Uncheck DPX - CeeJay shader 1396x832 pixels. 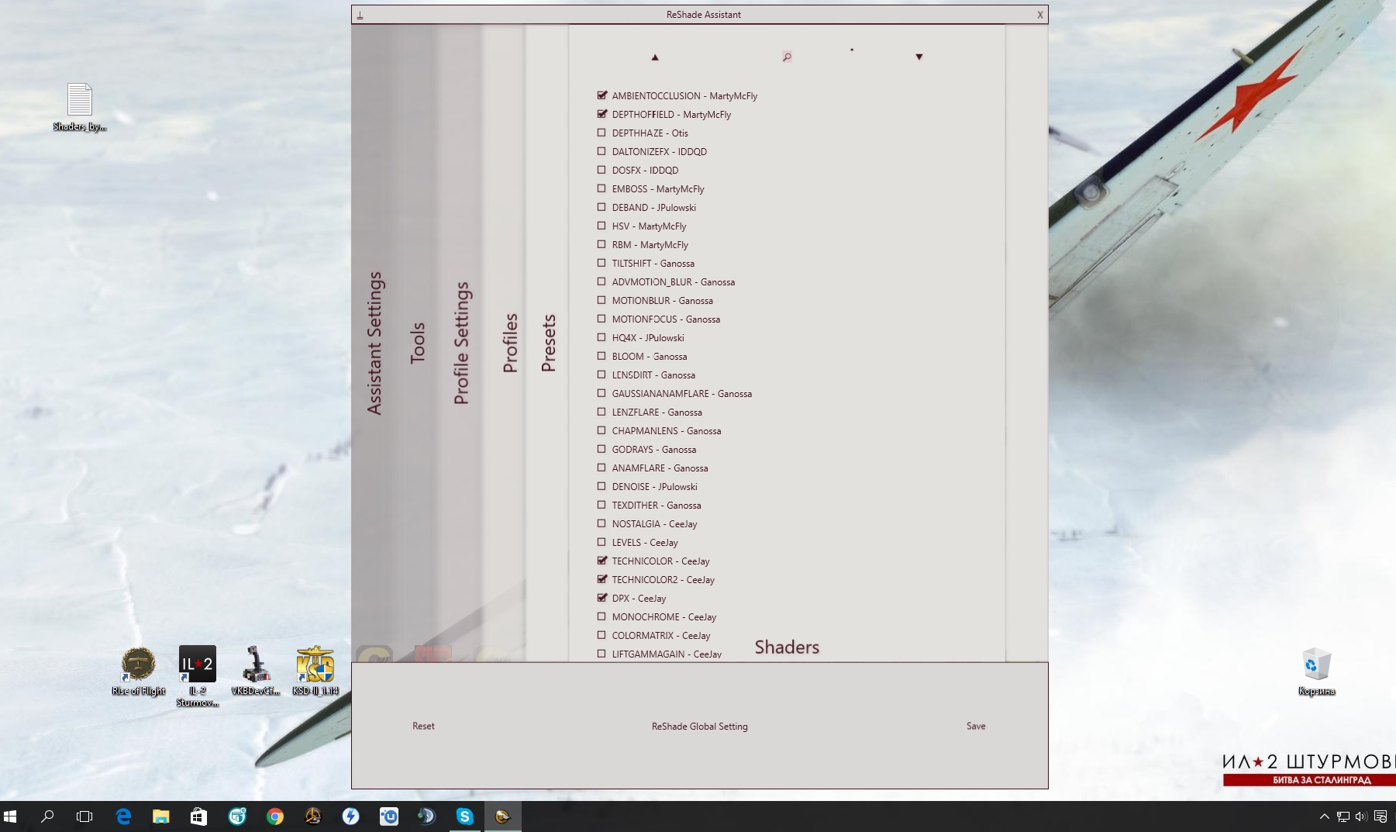tap(601, 598)
